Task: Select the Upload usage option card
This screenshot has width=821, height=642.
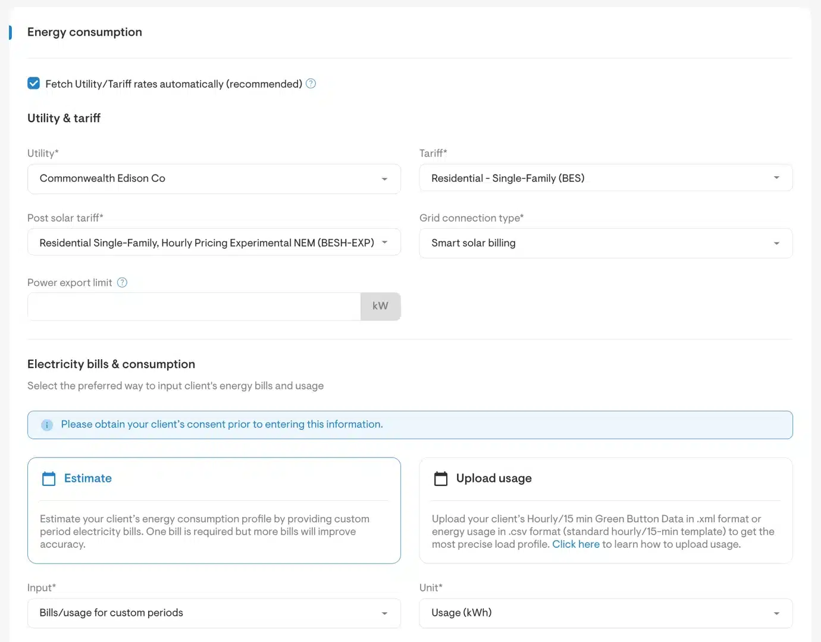Action: [x=605, y=510]
